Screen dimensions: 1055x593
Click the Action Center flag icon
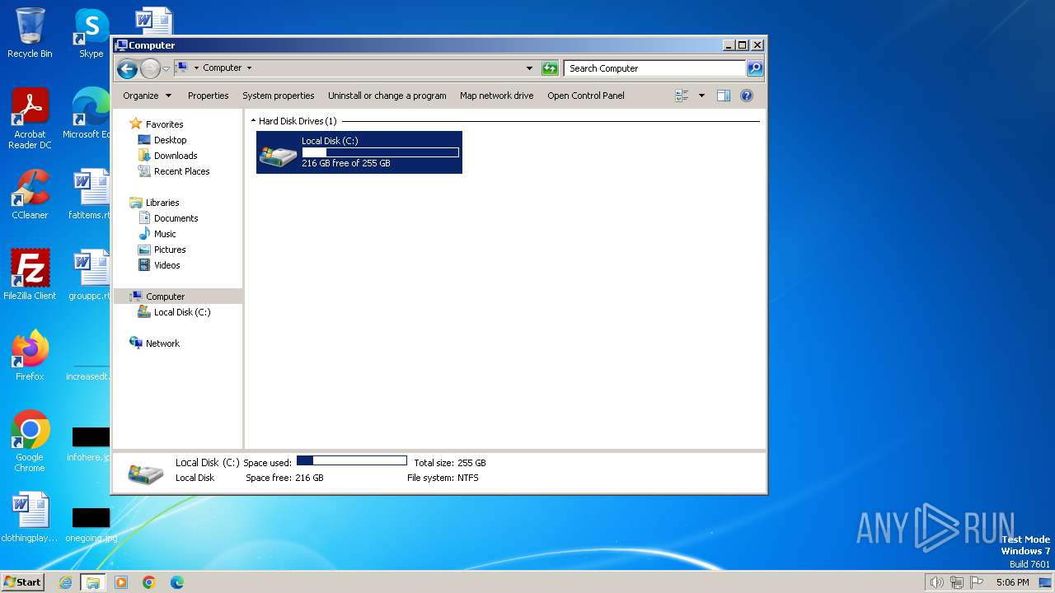click(x=977, y=582)
